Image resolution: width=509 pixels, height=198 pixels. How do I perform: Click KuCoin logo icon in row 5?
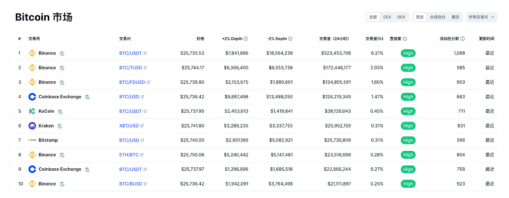(x=32, y=111)
